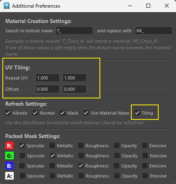Enable Roughness in the G channel row
This screenshot has height=184, width=176.
81,156
